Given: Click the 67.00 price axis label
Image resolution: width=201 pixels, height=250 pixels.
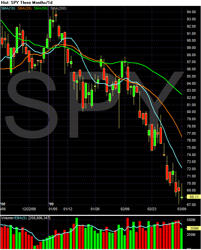Looking at the screenshot, I should click(191, 205).
